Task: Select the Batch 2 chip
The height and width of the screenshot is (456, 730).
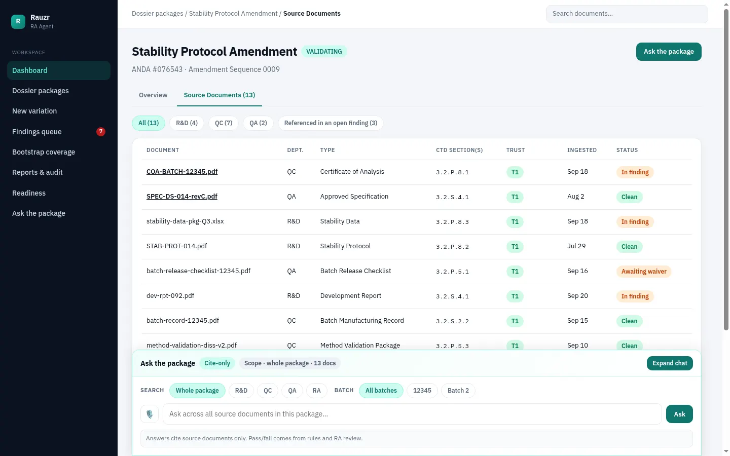Action: [x=458, y=391]
